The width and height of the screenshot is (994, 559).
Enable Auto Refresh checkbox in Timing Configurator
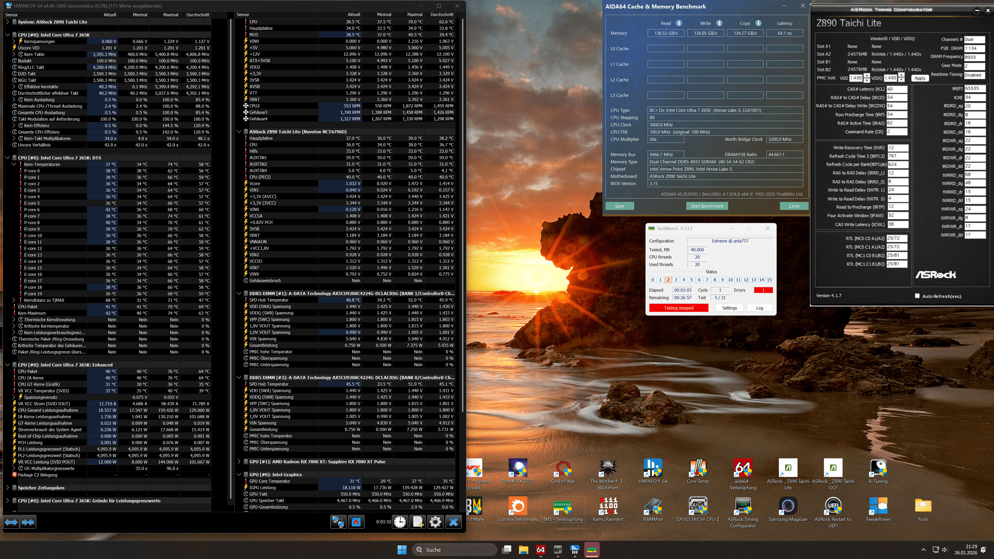tap(917, 296)
